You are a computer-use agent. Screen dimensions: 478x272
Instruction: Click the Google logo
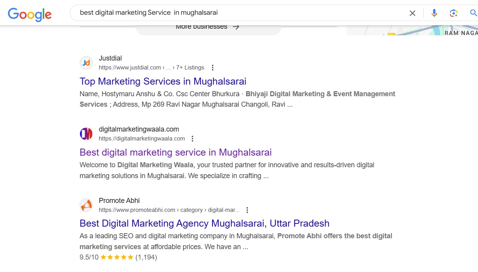(30, 14)
